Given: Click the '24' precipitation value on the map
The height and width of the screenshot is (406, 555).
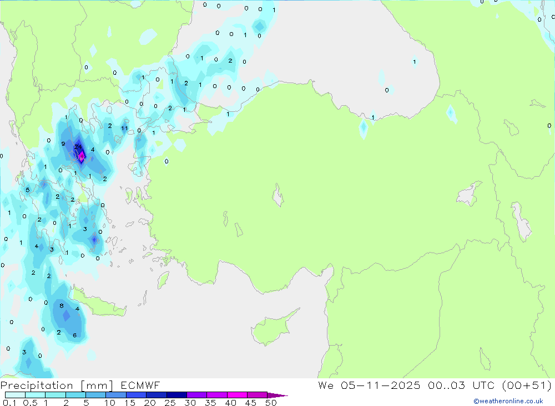Looking at the screenshot, I should 78,147.
